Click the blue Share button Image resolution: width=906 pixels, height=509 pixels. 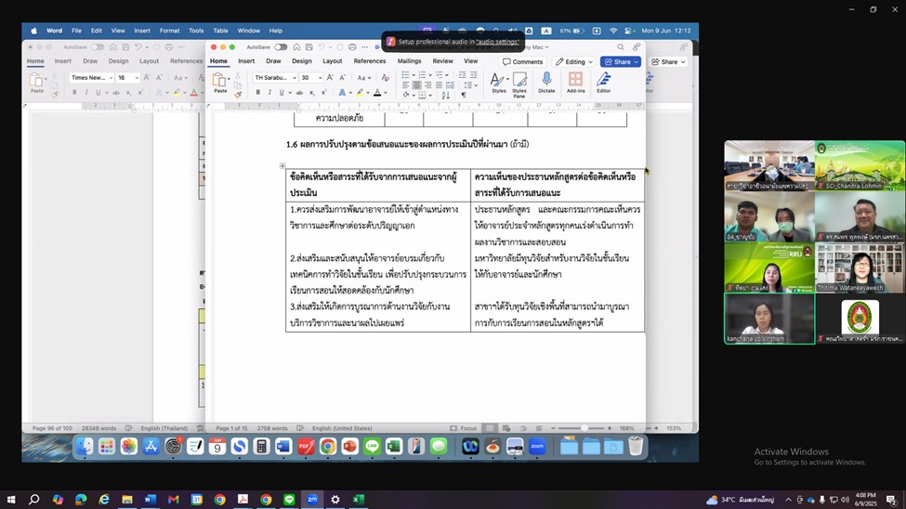621,61
